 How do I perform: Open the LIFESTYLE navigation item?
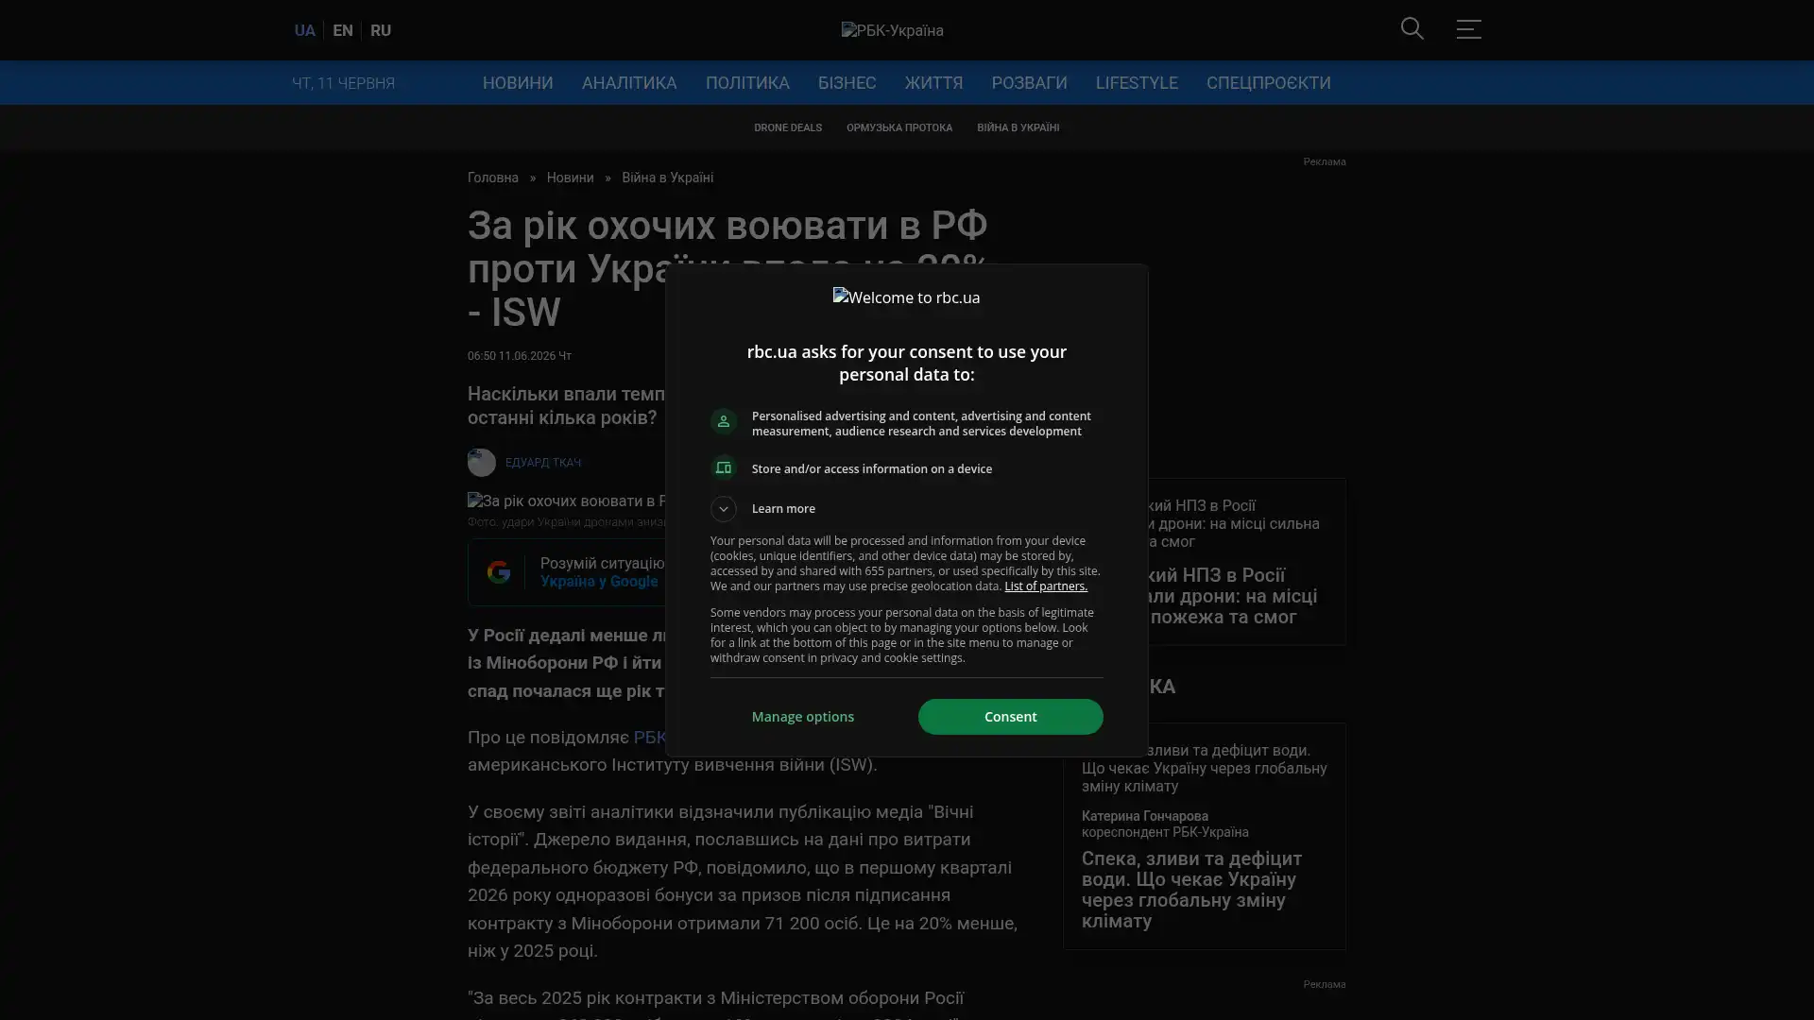click(x=1137, y=83)
